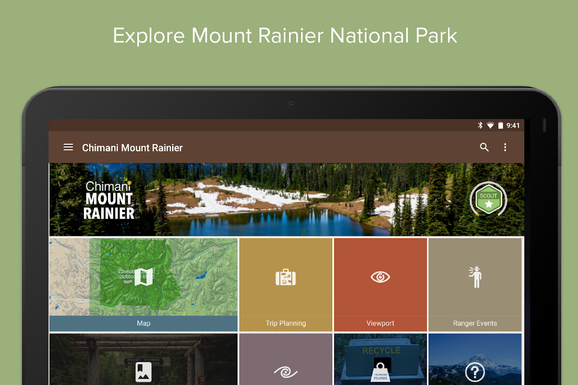Select the Viewport label
This screenshot has width=578, height=385.
(x=380, y=323)
